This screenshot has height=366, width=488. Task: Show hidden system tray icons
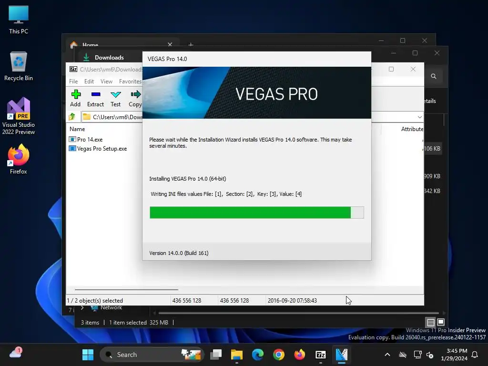tap(387, 355)
